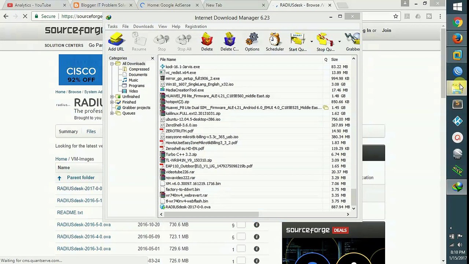Click the Chrome back arrow
Screen dimensions: 469x264
[6, 16]
